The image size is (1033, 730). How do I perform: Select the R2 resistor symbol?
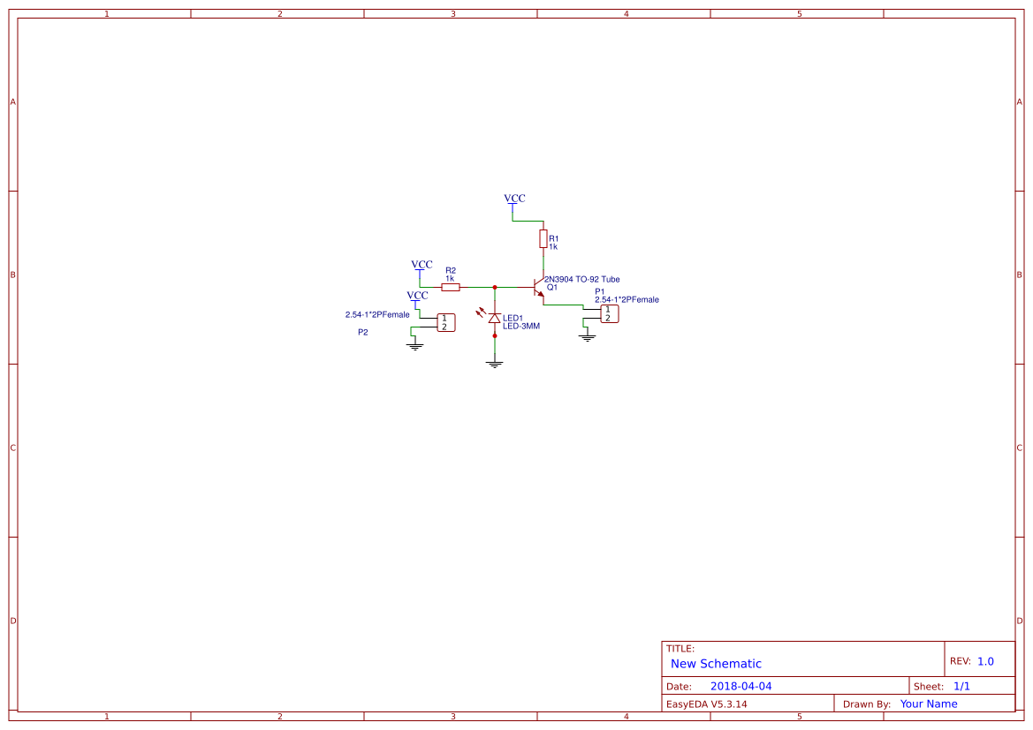(x=451, y=287)
